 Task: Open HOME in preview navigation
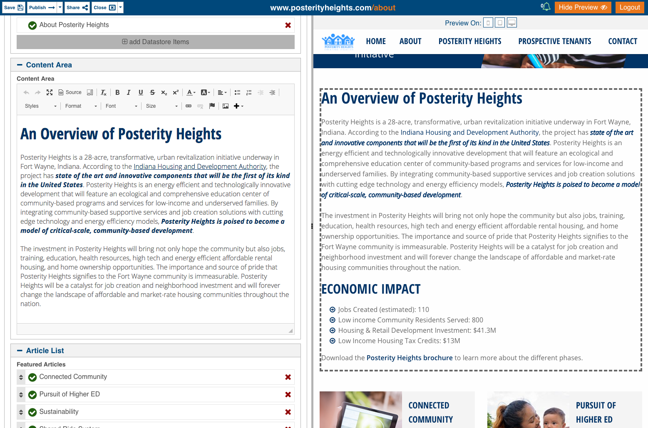(376, 41)
